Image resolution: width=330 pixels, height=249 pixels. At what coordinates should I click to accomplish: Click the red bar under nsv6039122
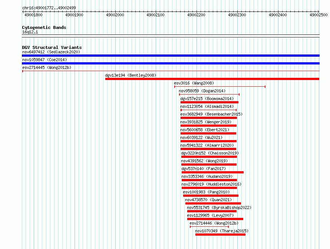pos(208,141)
